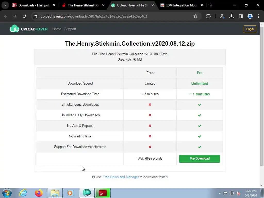Launch Firefox from the taskbar

[39, 193]
